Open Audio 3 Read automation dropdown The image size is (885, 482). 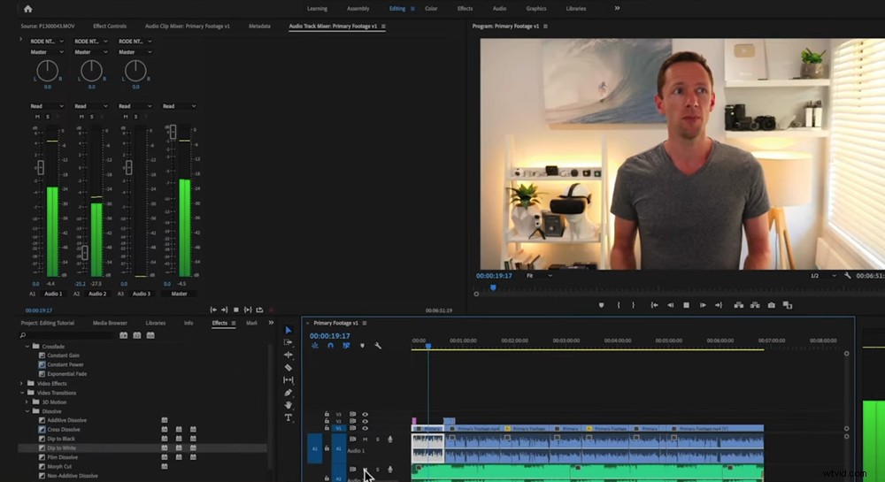click(x=135, y=106)
